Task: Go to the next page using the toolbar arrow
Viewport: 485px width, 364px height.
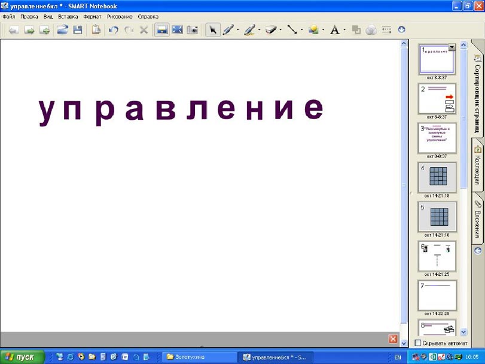Action: pos(29,29)
